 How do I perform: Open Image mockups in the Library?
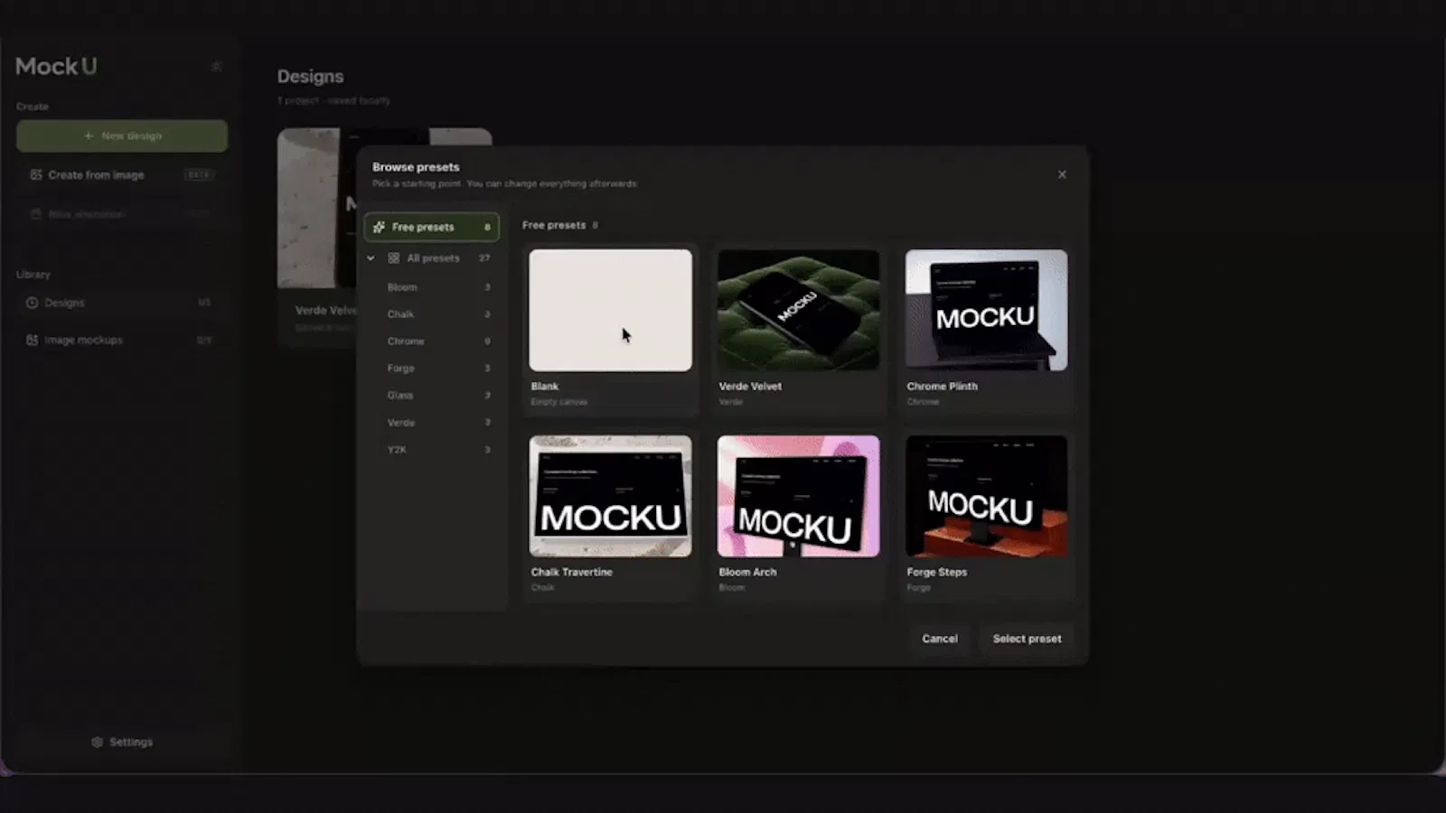coord(122,341)
